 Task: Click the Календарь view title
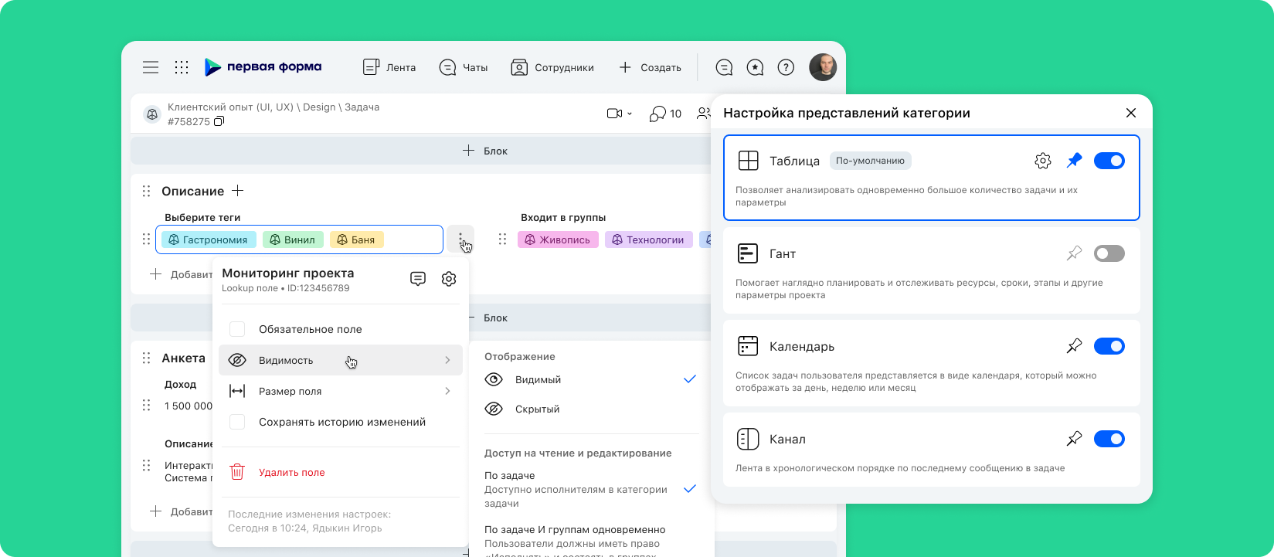tap(802, 346)
